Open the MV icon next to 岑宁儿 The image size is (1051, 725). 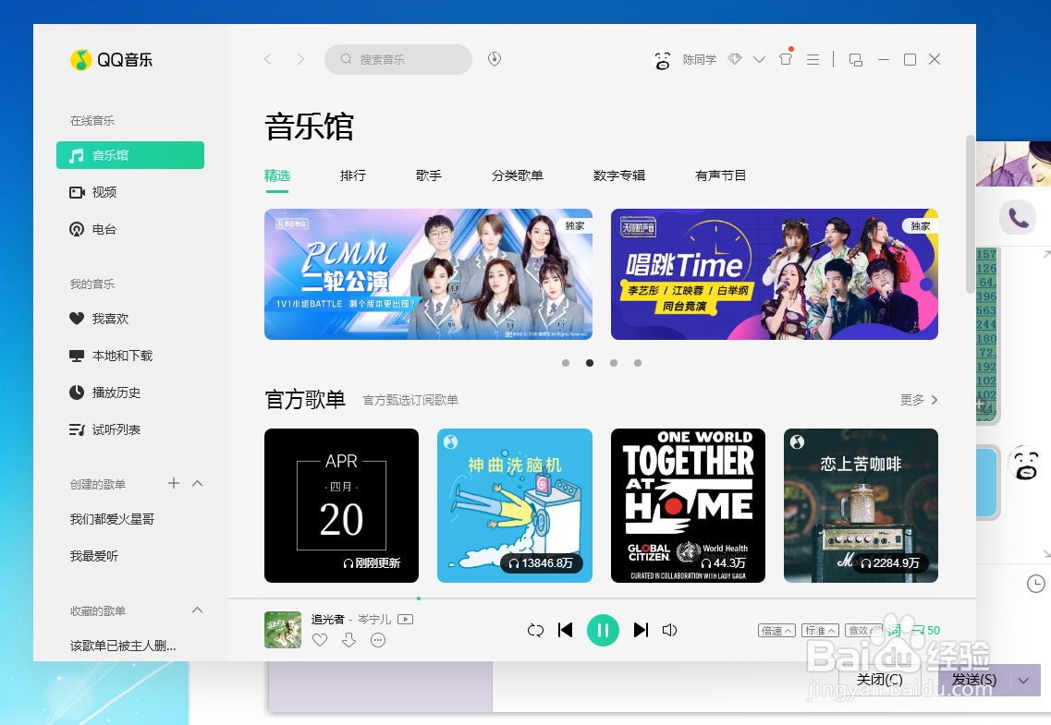click(406, 619)
